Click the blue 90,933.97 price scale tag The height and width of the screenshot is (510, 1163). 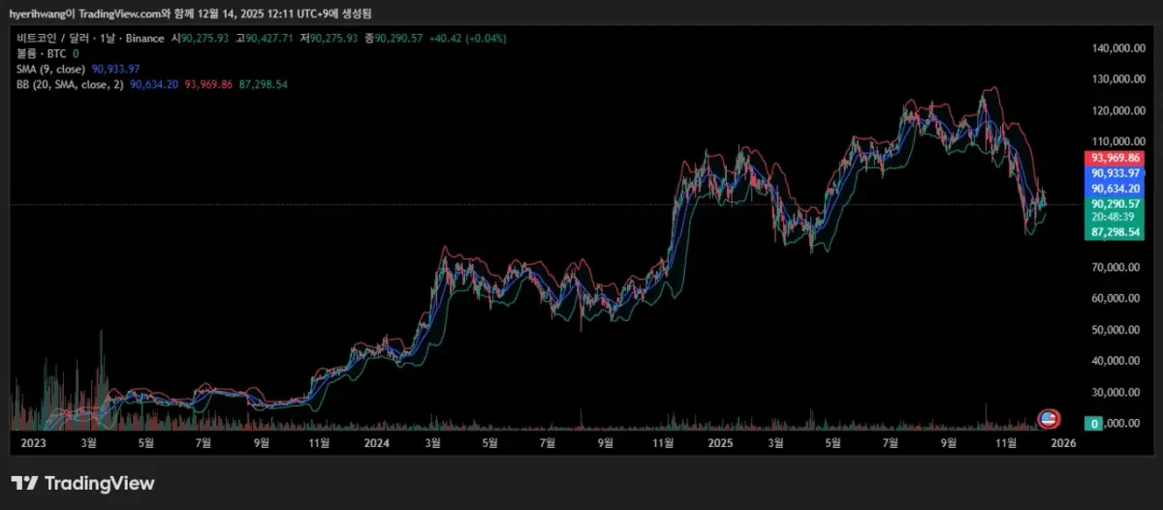1115,173
